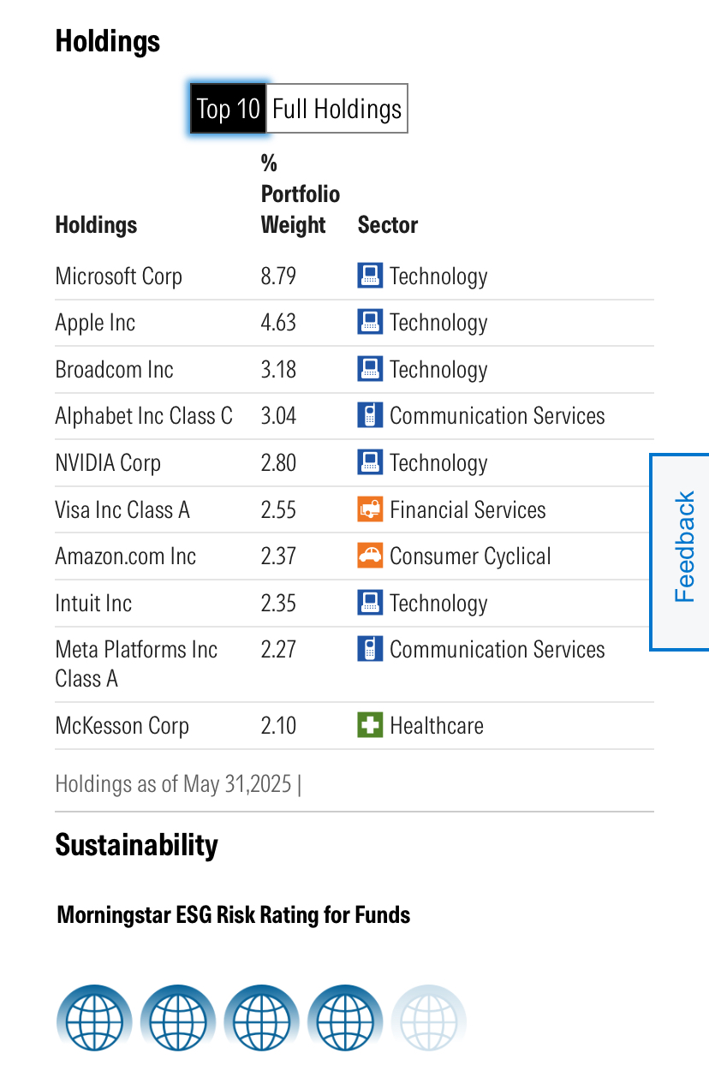The height and width of the screenshot is (1089, 709).
Task: Click Technology icon in Intuit Inc row
Action: pyautogui.click(x=370, y=603)
